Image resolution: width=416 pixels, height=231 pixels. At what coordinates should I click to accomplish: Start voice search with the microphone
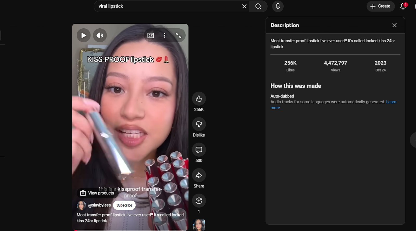point(278,6)
